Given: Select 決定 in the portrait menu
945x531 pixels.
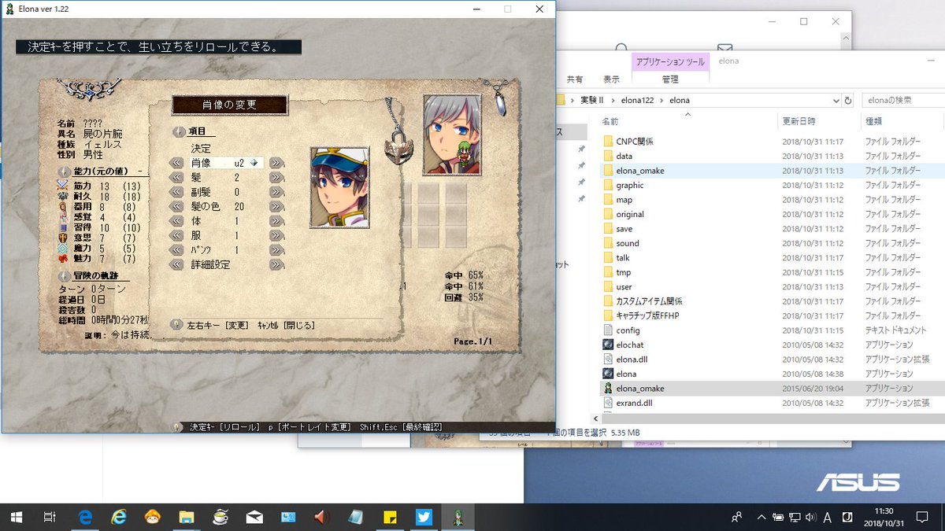Looking at the screenshot, I should pyautogui.click(x=201, y=149).
